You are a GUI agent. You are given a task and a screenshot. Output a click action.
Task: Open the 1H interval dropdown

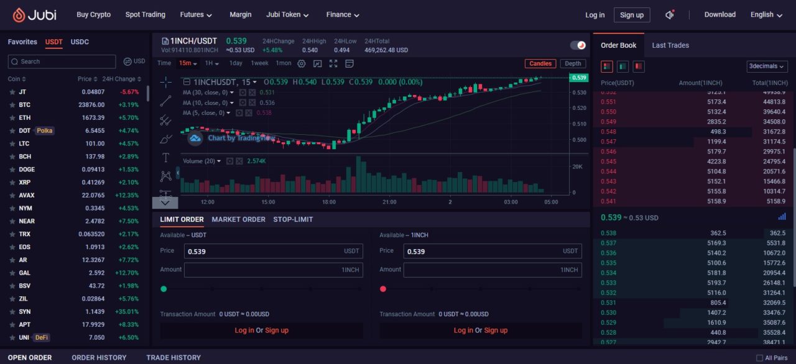(213, 63)
